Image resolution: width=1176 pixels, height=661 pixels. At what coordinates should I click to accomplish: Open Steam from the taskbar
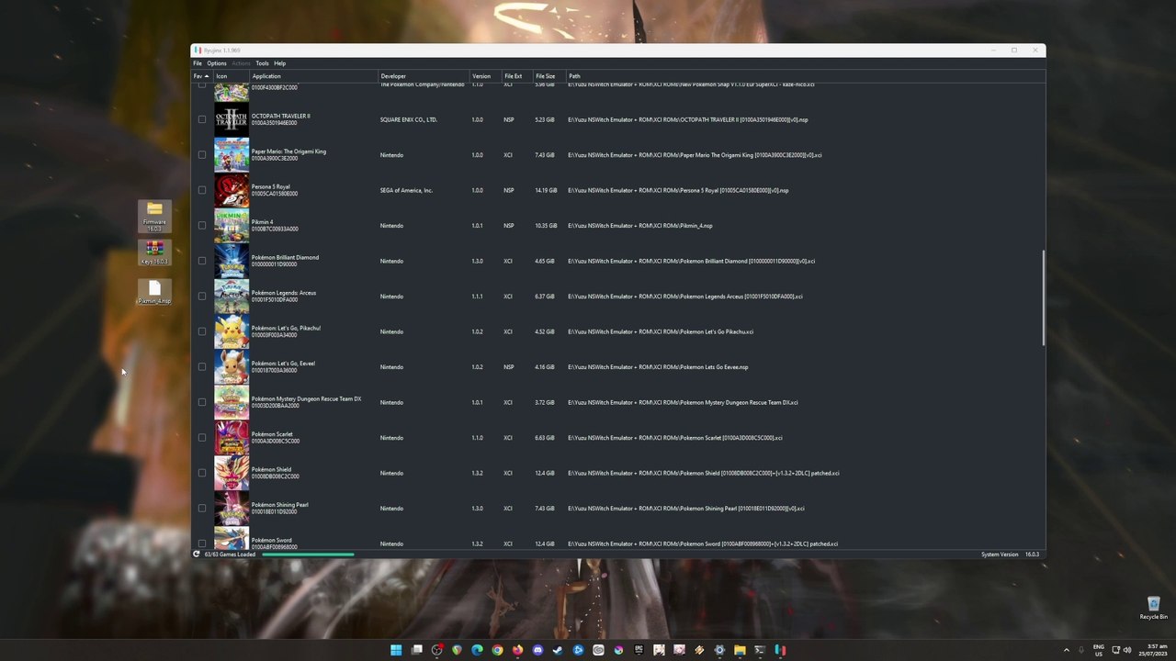pos(558,650)
